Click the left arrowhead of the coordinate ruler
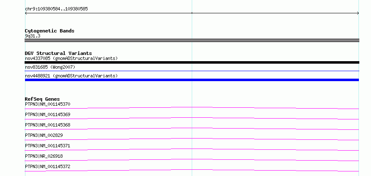This screenshot has width=371, height=176. [x=26, y=13]
